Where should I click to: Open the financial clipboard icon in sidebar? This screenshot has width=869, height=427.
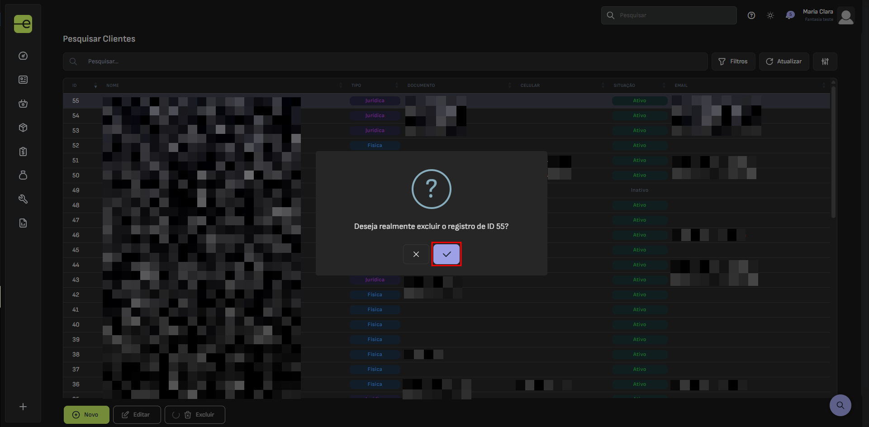click(x=23, y=152)
